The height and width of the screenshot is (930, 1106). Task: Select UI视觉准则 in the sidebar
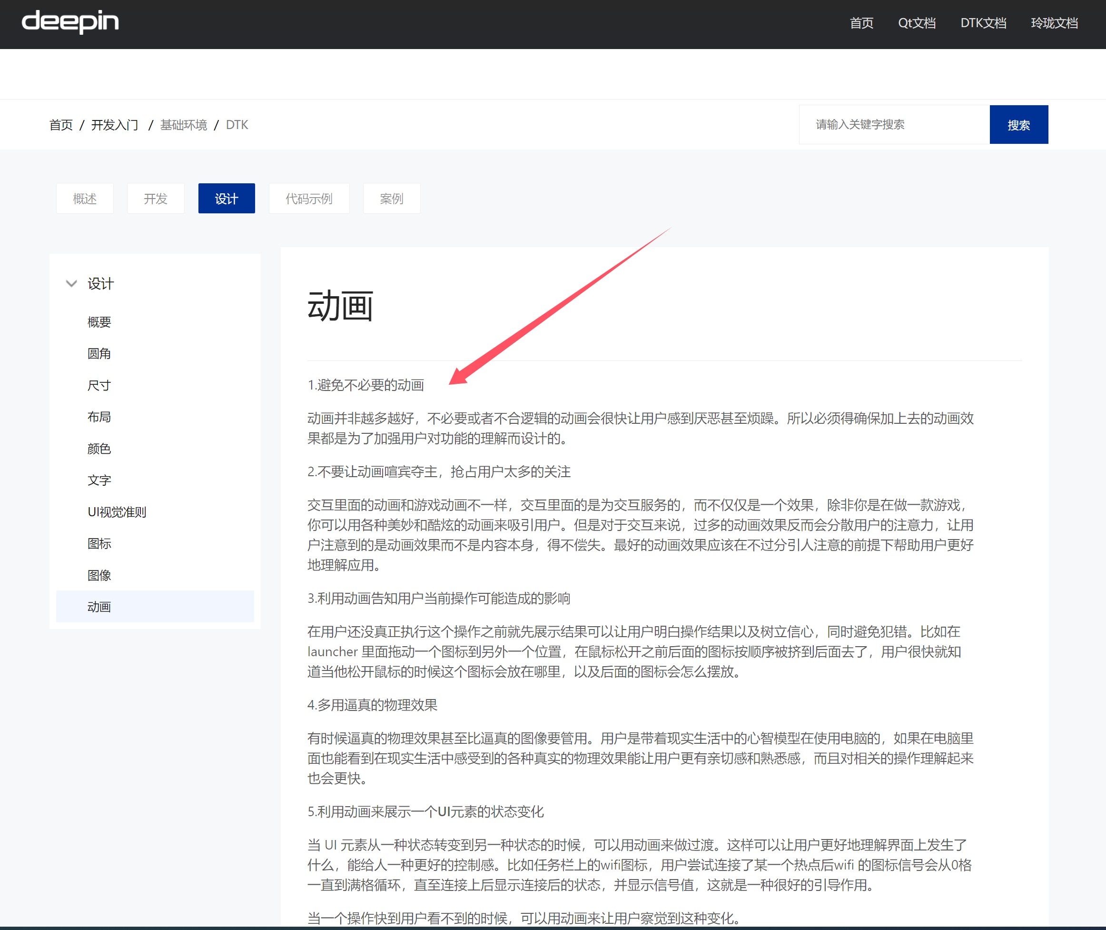coord(117,512)
